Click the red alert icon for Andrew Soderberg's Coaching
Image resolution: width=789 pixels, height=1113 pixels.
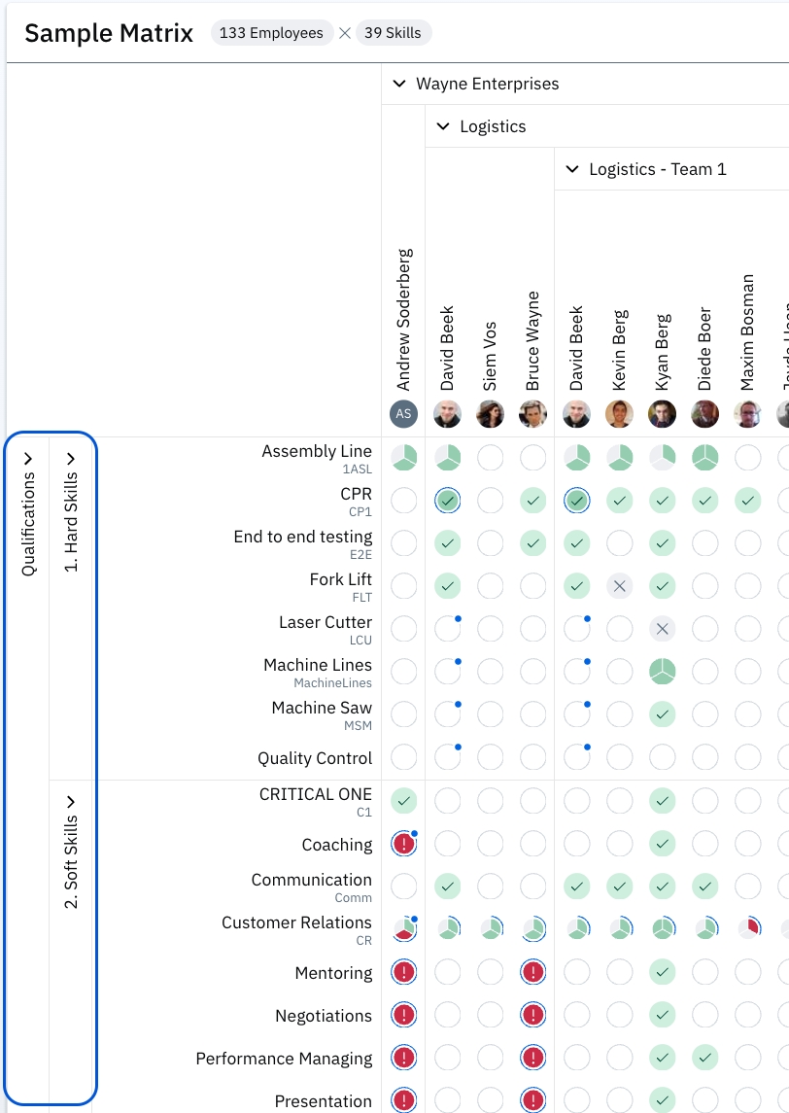pos(404,844)
